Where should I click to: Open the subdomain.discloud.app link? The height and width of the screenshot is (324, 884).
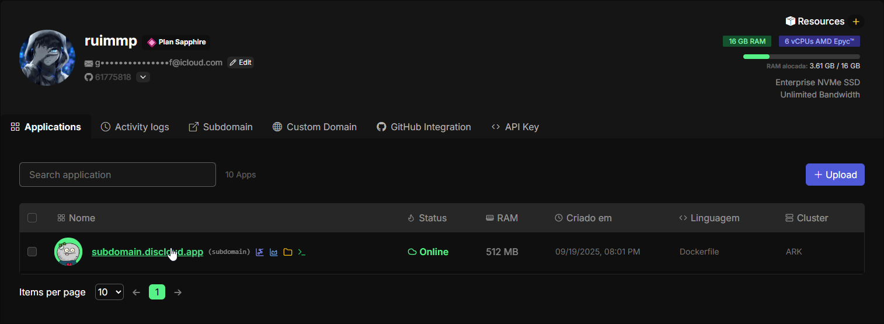click(147, 252)
